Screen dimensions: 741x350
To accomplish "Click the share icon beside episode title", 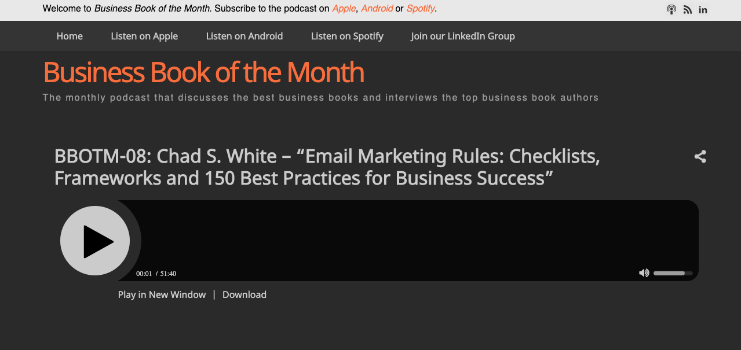I will (x=700, y=156).
